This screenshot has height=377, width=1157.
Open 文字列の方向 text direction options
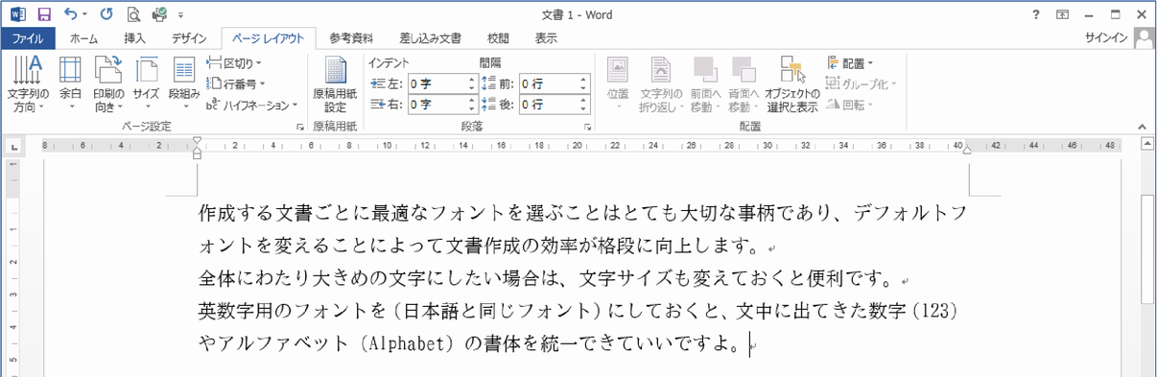29,85
